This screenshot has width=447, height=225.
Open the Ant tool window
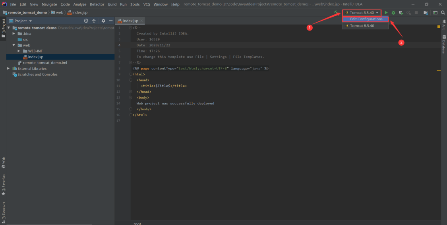[444, 25]
